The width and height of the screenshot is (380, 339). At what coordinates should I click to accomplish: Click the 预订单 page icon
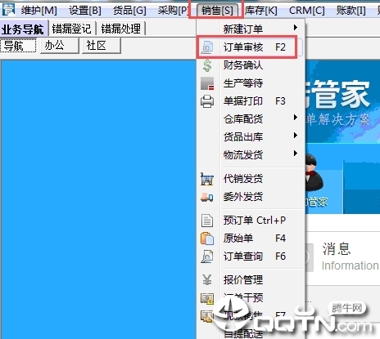(207, 221)
